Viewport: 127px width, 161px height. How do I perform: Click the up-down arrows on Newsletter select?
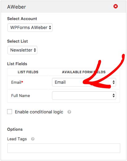click(x=35, y=50)
